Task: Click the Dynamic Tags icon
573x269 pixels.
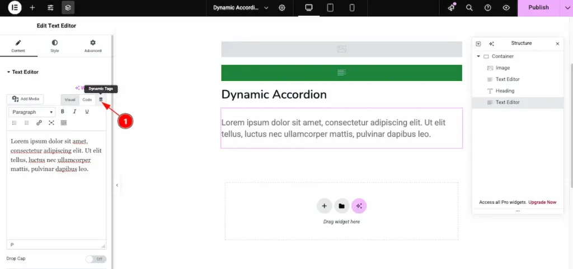Action: 101,99
